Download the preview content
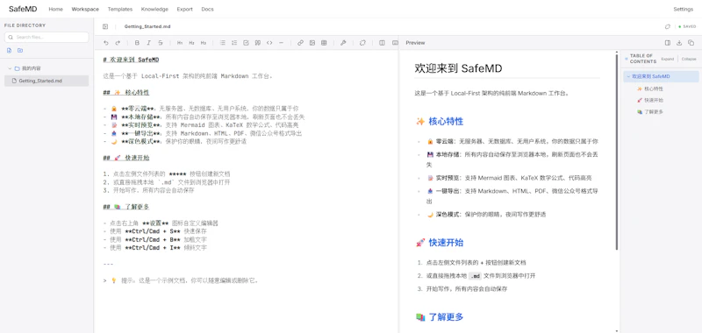The image size is (702, 333). point(679,43)
